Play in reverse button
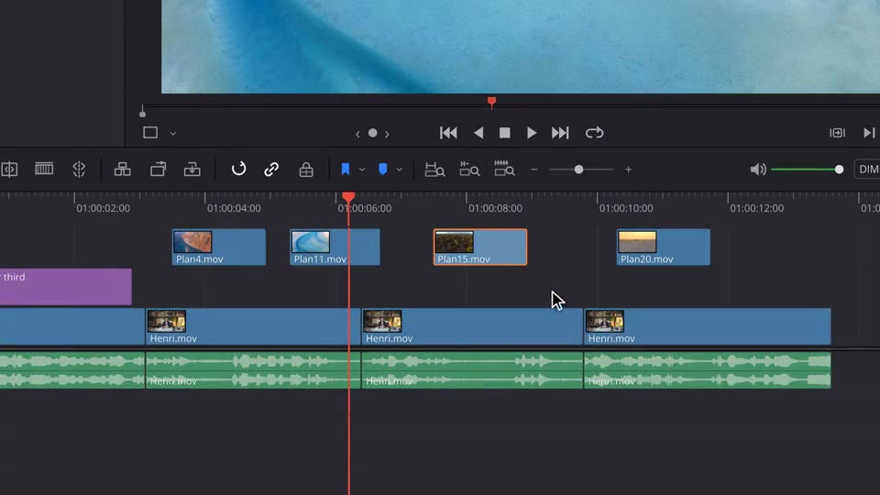The image size is (880, 495). 478,133
